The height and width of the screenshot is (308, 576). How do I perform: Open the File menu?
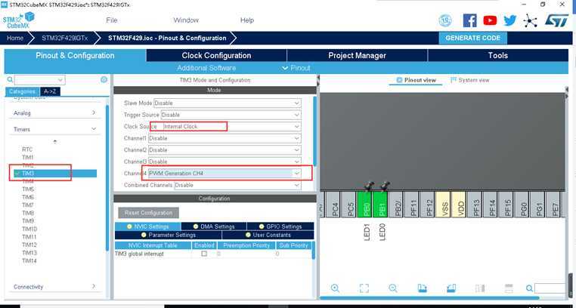(x=111, y=20)
